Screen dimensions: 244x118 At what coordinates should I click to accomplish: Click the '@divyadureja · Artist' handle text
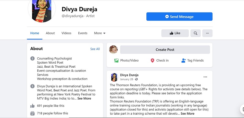click(x=78, y=16)
